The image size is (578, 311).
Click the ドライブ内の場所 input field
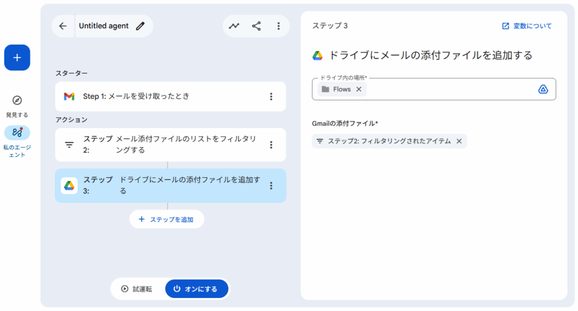point(434,89)
